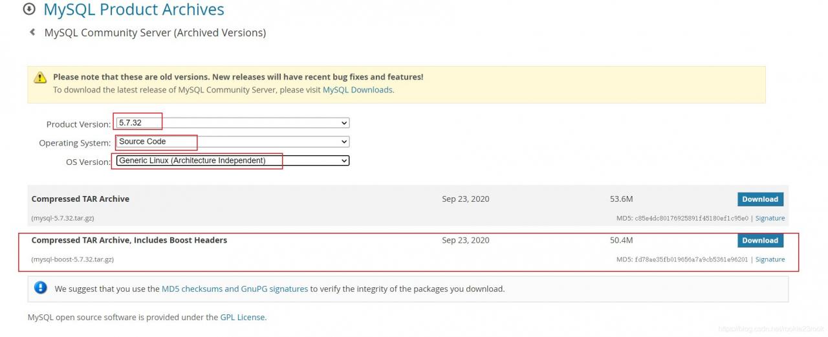
Task: Click the blue exclamation info icon
Action: click(x=41, y=288)
